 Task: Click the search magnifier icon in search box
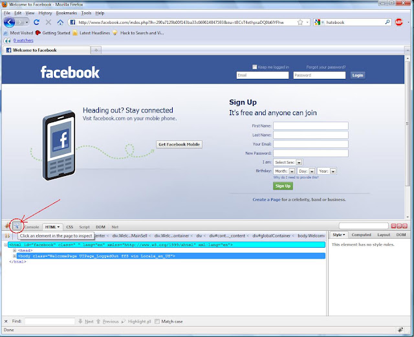coord(387,22)
